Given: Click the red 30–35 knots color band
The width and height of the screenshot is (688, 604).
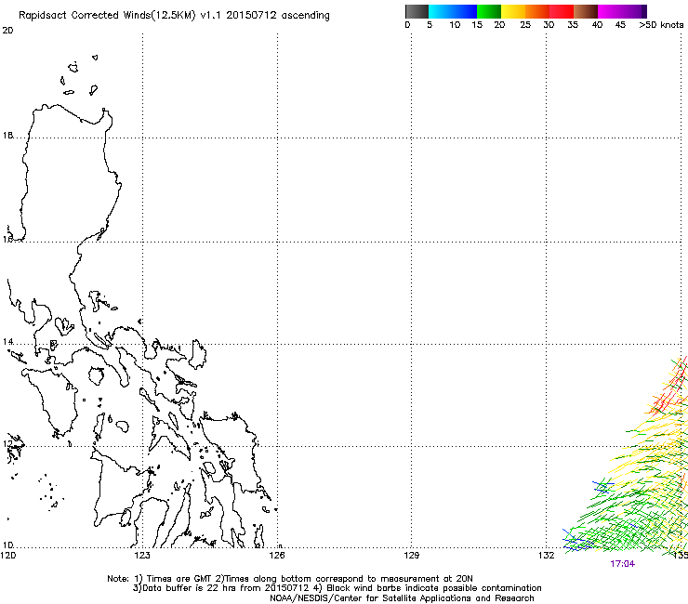Looking at the screenshot, I should coord(562,11).
